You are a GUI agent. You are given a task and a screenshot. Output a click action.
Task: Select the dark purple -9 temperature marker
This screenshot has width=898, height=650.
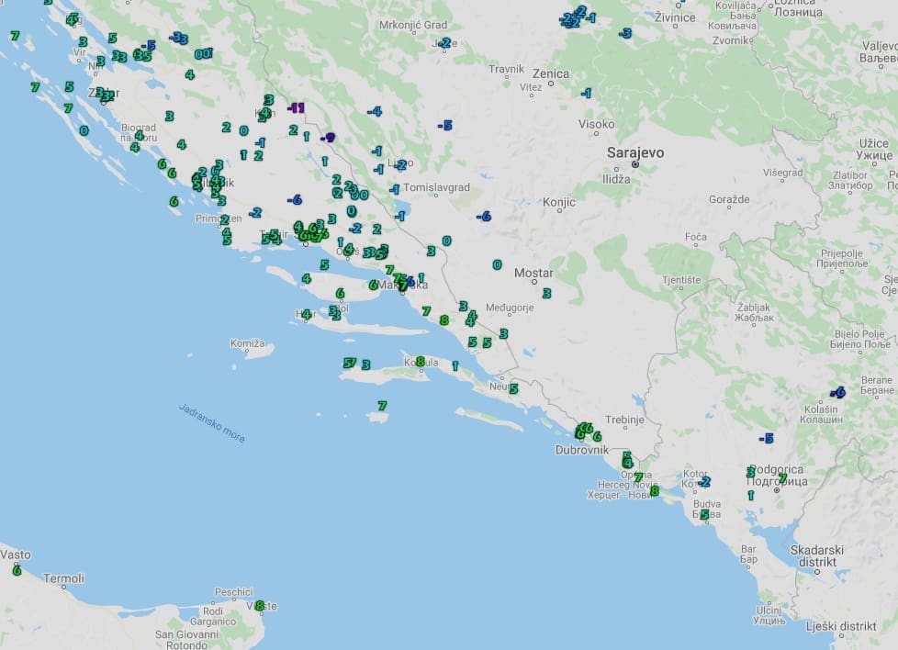coord(328,138)
